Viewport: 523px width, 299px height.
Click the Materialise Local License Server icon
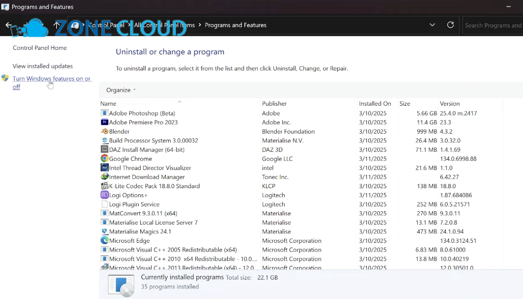tap(104, 222)
